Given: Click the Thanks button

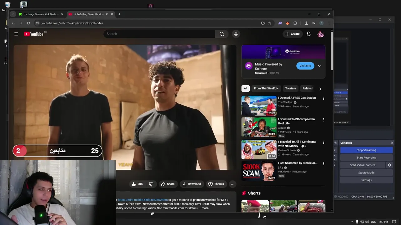Looking at the screenshot, I should click(216, 184).
